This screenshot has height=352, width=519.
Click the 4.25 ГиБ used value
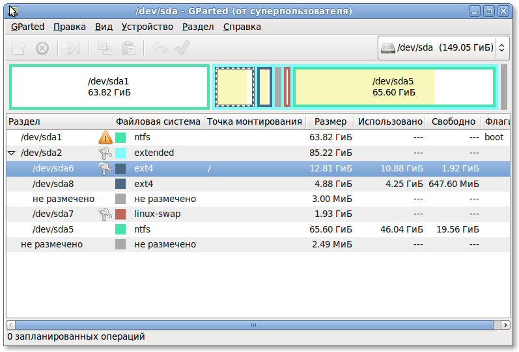point(404,184)
